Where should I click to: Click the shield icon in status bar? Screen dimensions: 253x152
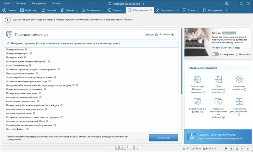pos(226,149)
